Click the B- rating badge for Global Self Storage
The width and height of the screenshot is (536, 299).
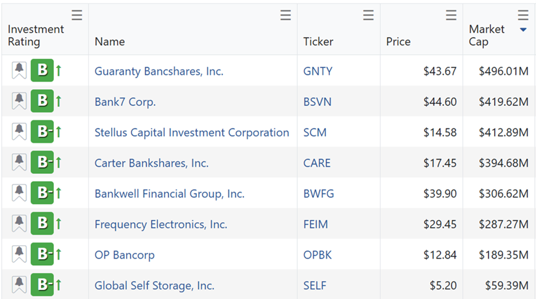pyautogui.click(x=42, y=285)
